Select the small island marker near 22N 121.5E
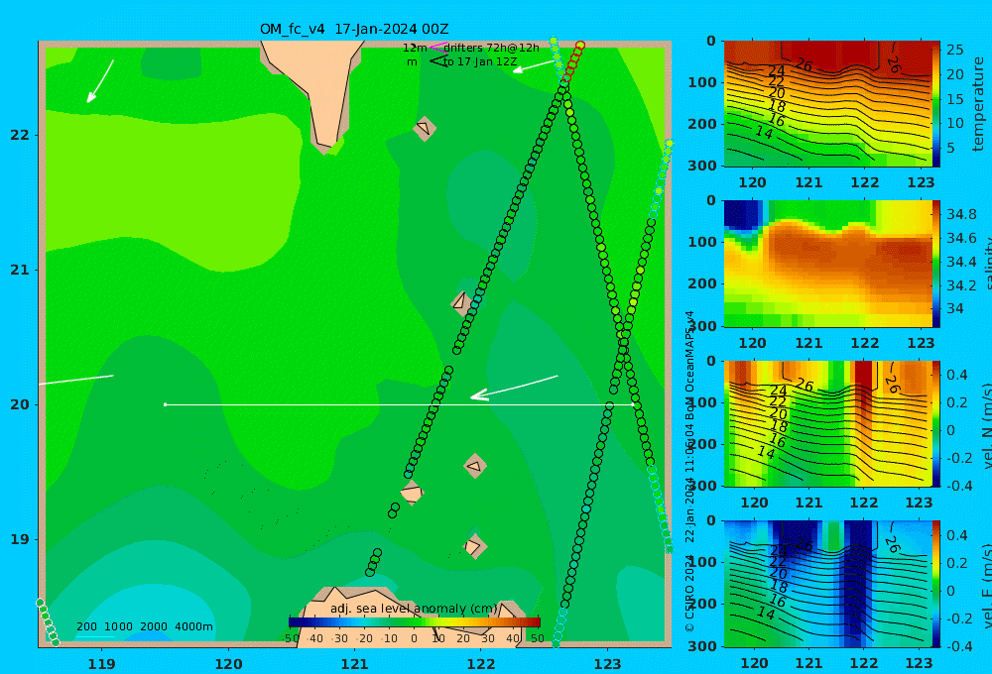 425,128
